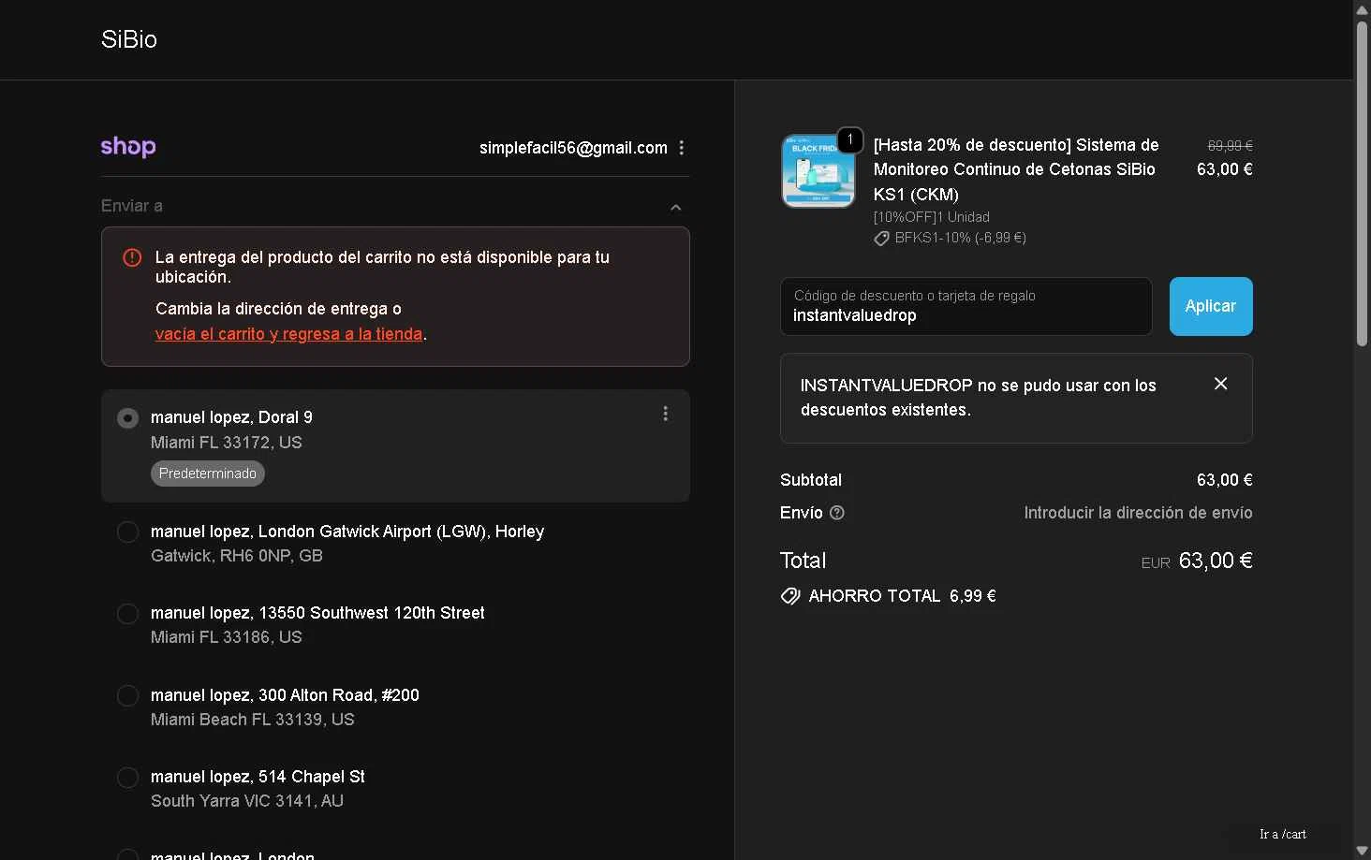
Task: Click Ir a /cart link
Action: [1283, 834]
